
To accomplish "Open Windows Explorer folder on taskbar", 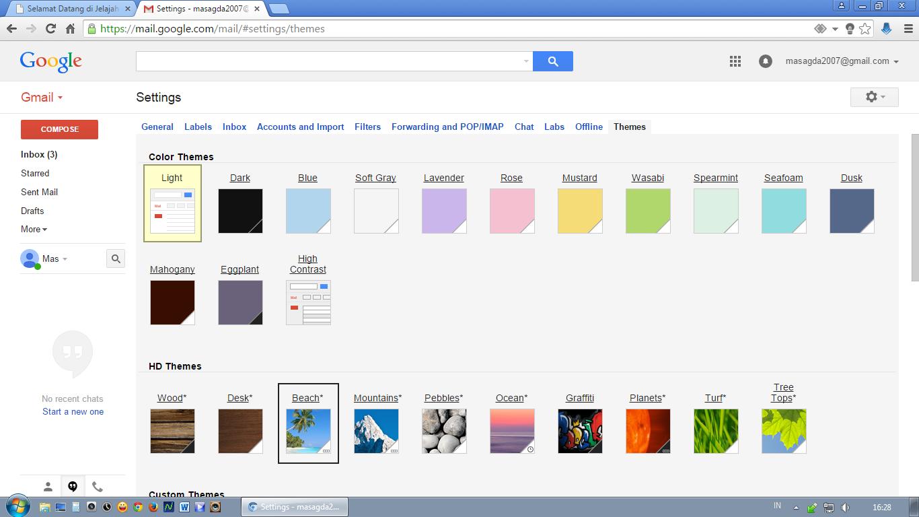I will coord(45,507).
